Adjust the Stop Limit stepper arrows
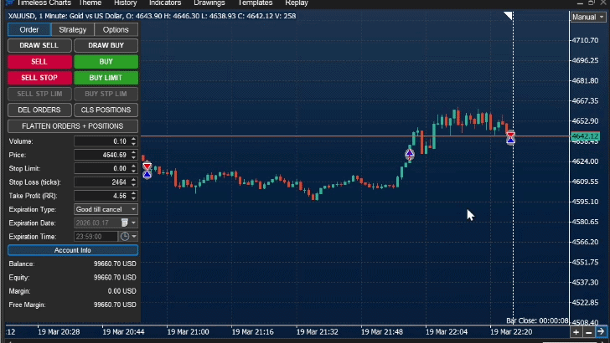 [x=134, y=169]
